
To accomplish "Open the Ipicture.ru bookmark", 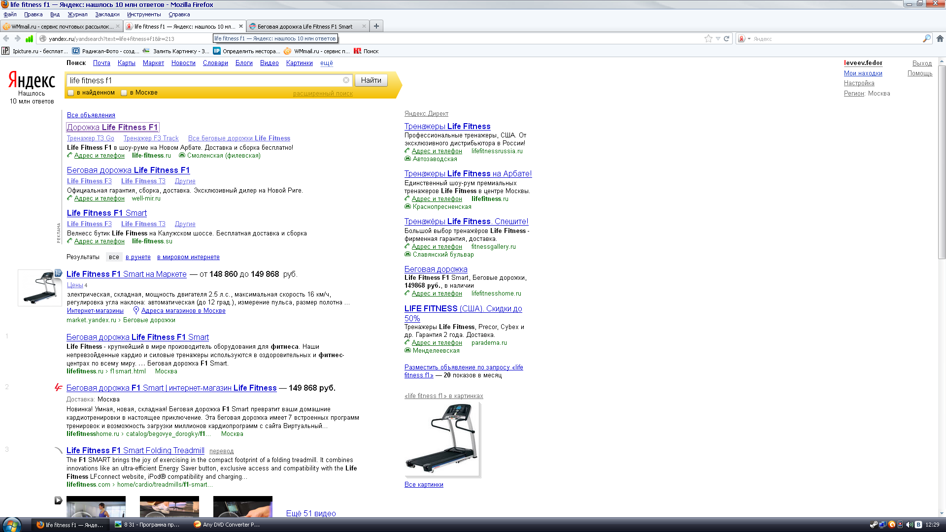I will click(34, 51).
